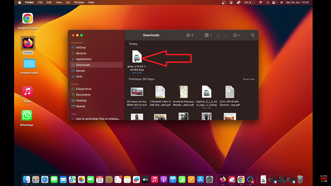Select the CapCut_2_1_0 dmg file
This screenshot has width=331, height=186.
coord(207,92)
